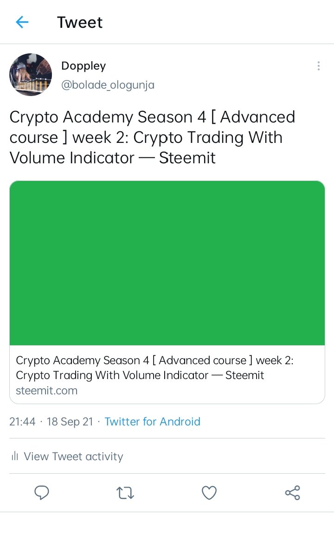The width and height of the screenshot is (334, 547).
Task: Open Doppley's profile picture
Action: tap(31, 75)
